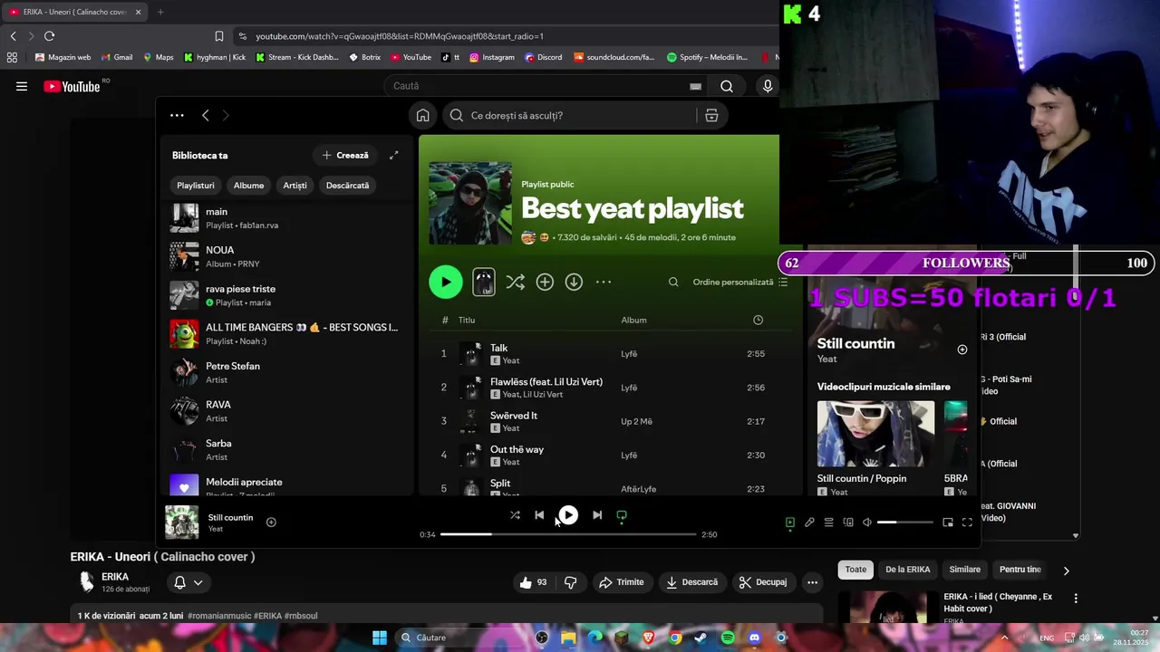This screenshot has height=652, width=1160.
Task: Open connect to a device
Action: (848, 523)
